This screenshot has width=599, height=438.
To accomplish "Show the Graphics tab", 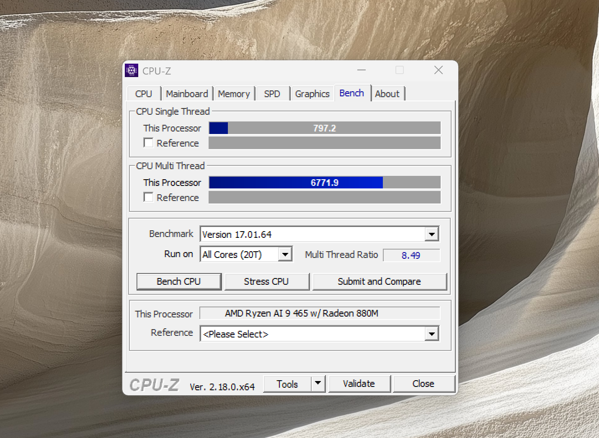I will point(312,94).
